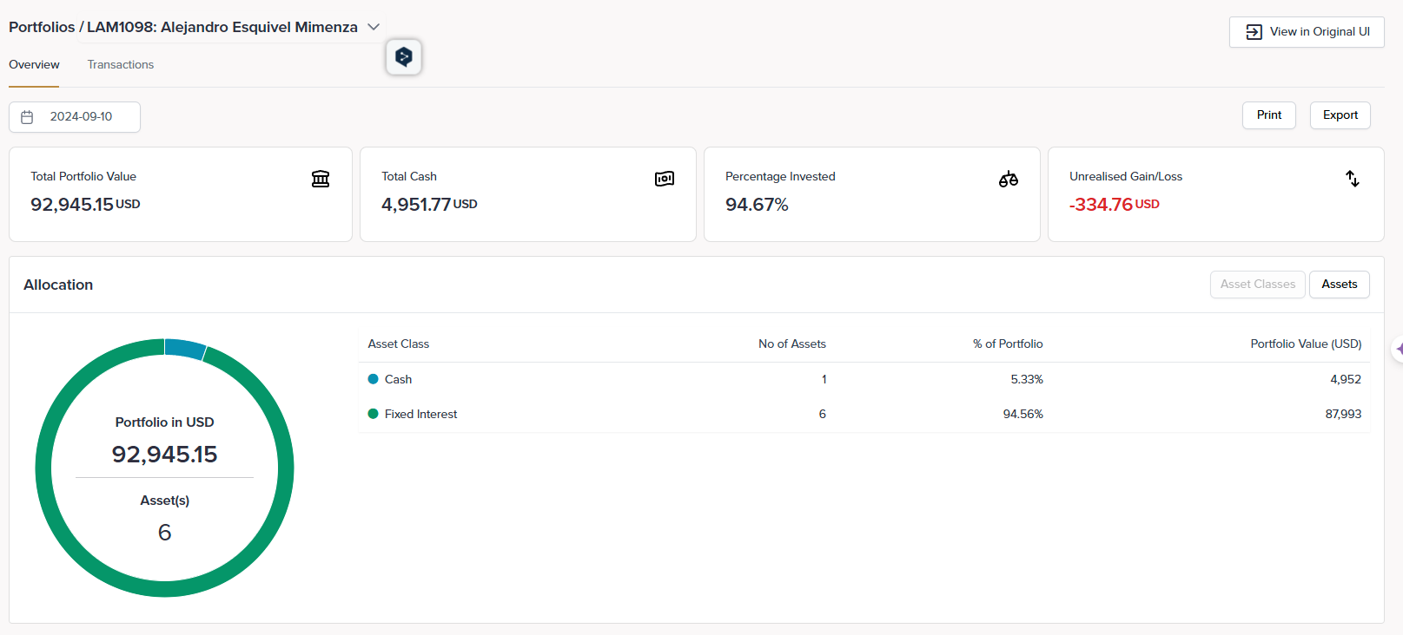Click the bank icon in Total Portfolio Value
Screen dimensions: 1403x635
pyautogui.click(x=321, y=179)
